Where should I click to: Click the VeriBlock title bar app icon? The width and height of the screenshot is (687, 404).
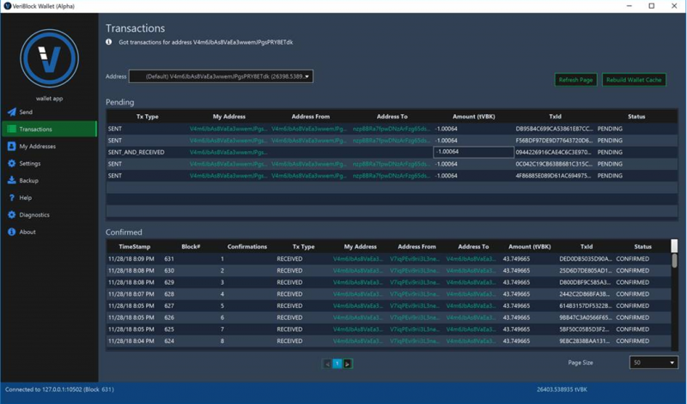[7, 6]
